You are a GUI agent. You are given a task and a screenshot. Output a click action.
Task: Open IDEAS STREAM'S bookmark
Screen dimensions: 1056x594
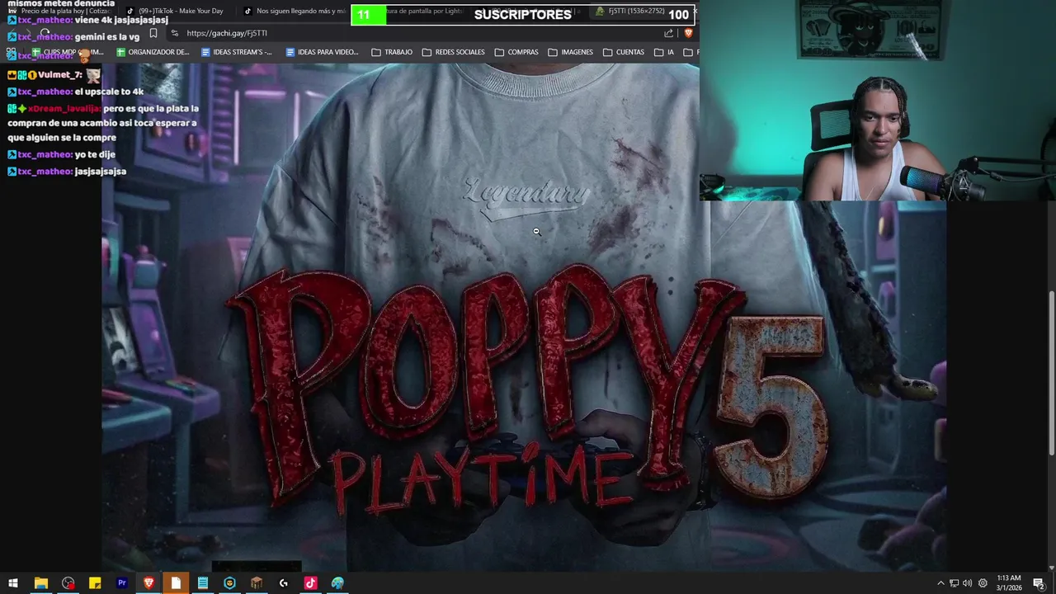click(x=237, y=52)
